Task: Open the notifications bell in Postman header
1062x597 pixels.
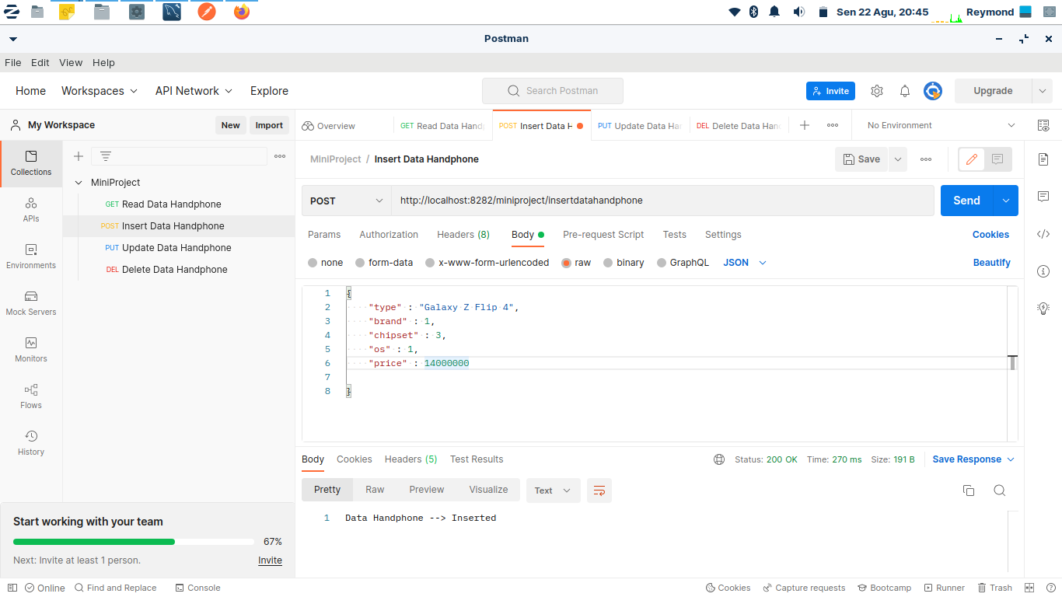Action: [905, 91]
